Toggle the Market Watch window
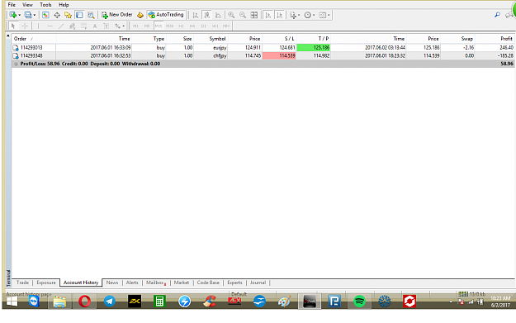This screenshot has width=516, height=323. (45, 15)
